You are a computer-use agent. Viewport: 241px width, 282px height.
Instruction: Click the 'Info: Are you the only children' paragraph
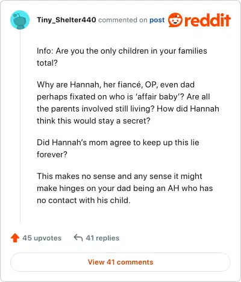(x=122, y=57)
